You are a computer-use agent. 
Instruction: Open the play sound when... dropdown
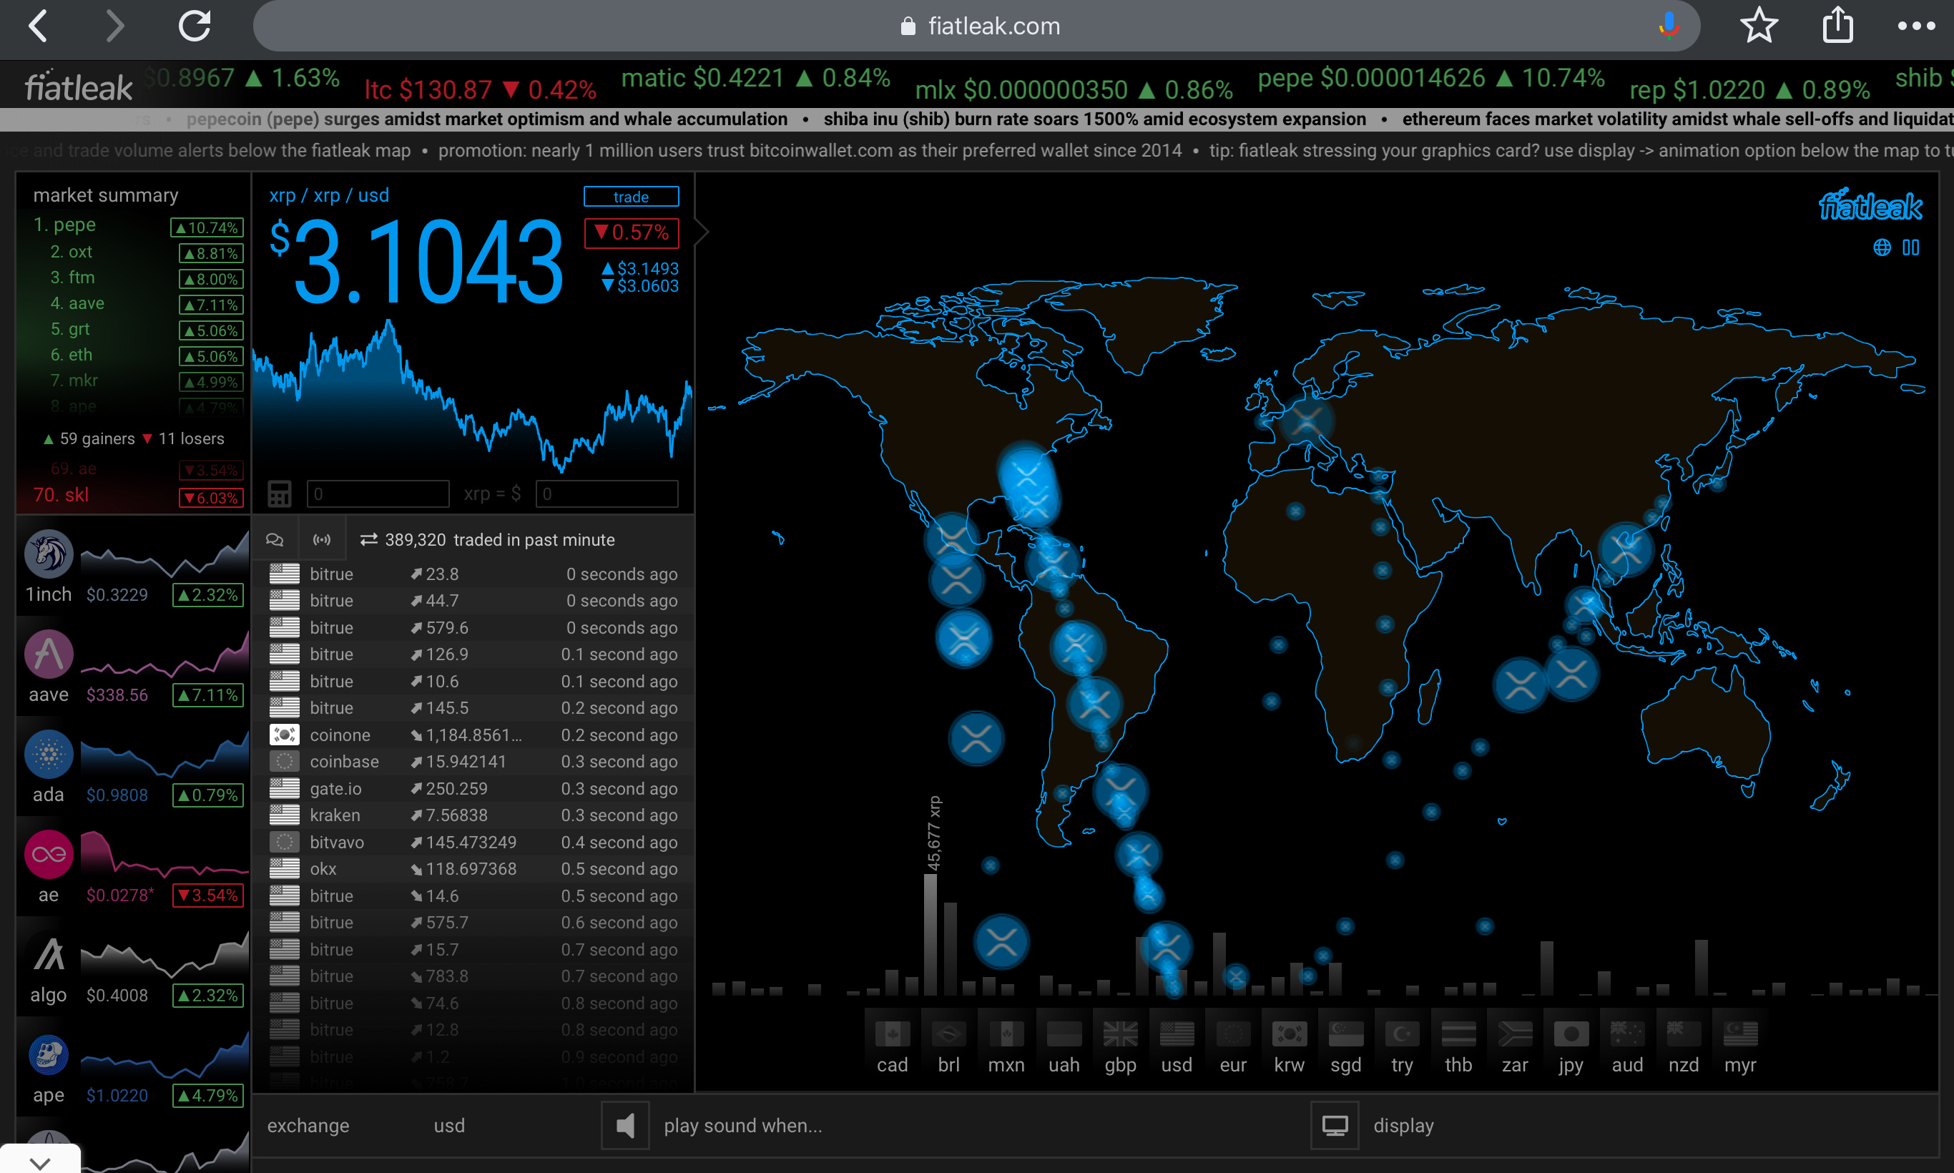[743, 1126]
